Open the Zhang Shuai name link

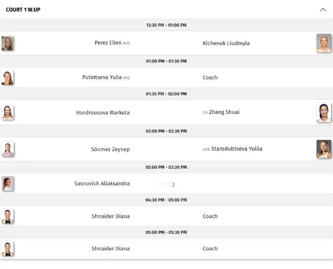224,112
